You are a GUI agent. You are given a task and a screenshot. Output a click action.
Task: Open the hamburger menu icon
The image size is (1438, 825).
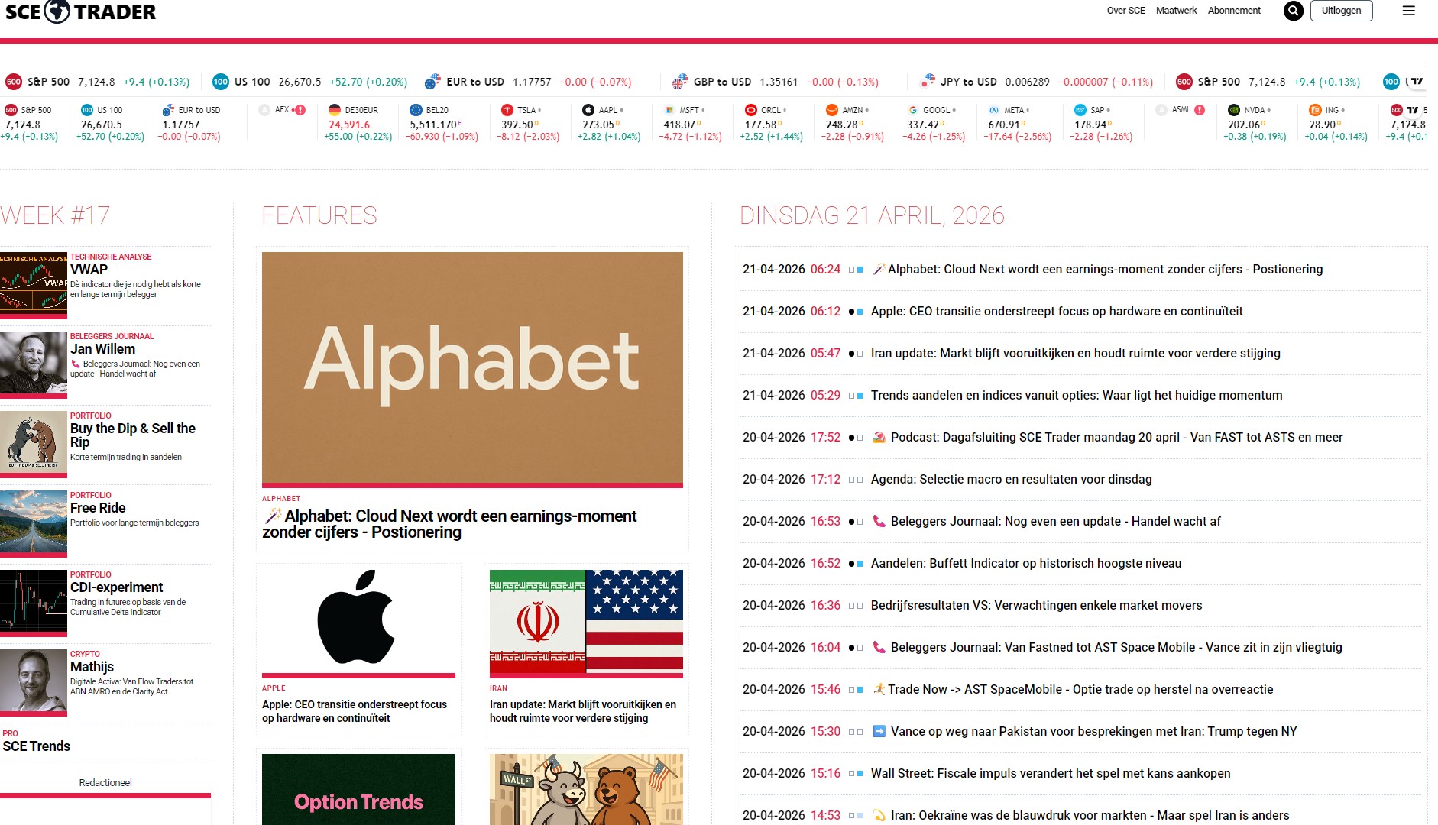(1409, 11)
